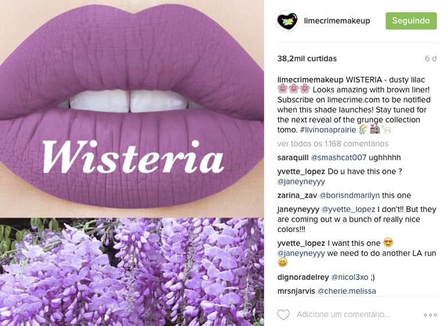This screenshot has height=326, width=447.
Task: Click the limecrimemakeup profile avatar
Action: coord(287,21)
